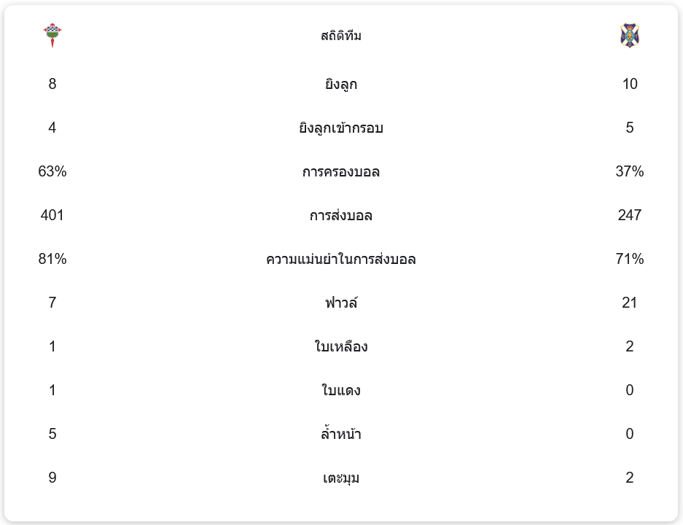Click the away team crest icon
The width and height of the screenshot is (683, 525).
tap(629, 35)
